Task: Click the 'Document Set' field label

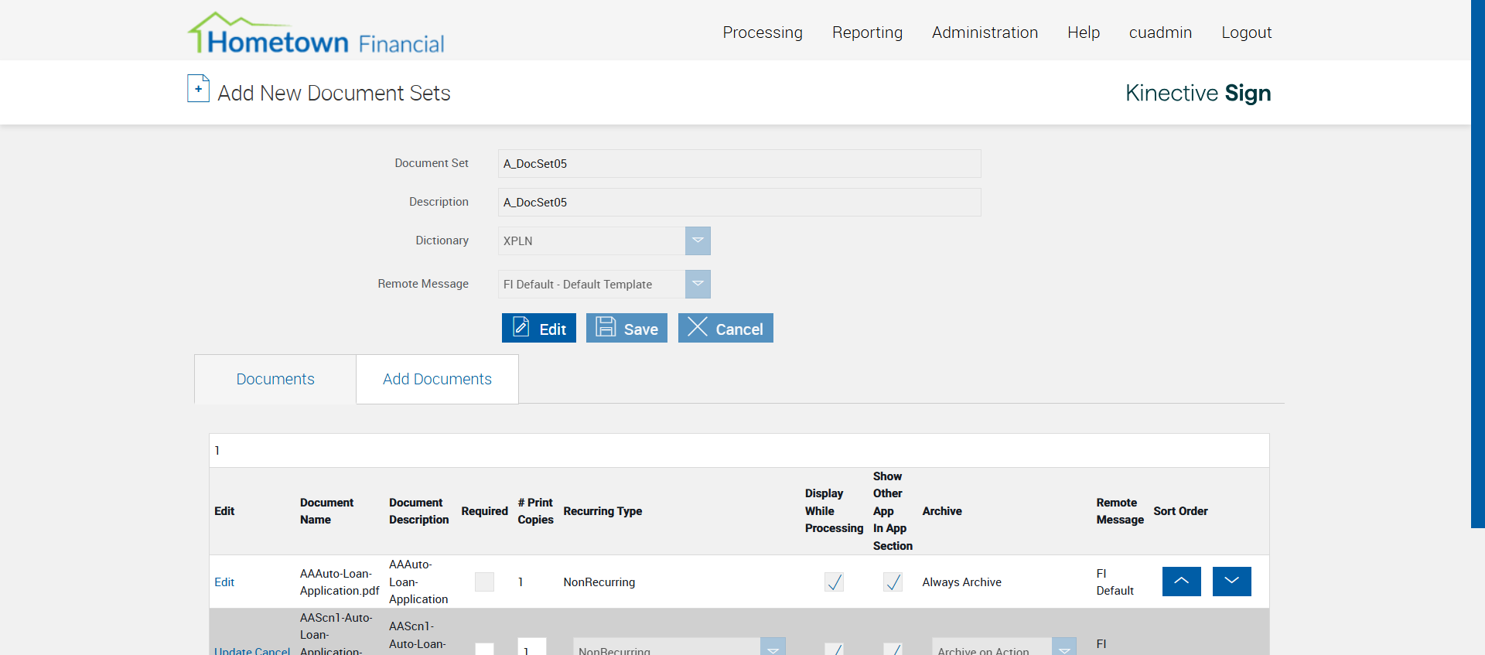Action: click(x=432, y=163)
